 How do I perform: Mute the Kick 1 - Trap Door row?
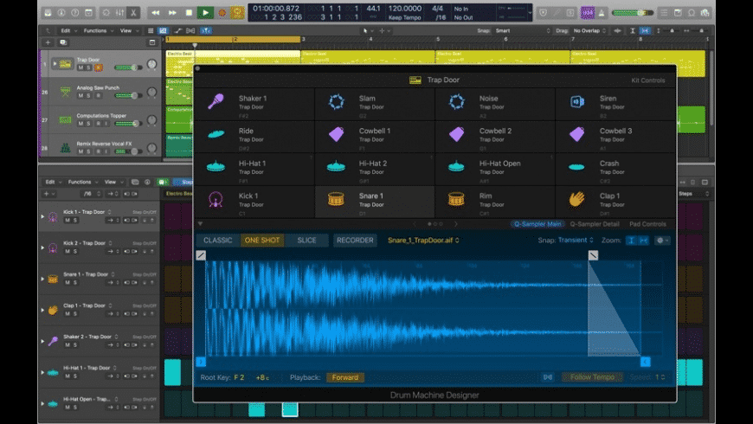point(68,221)
